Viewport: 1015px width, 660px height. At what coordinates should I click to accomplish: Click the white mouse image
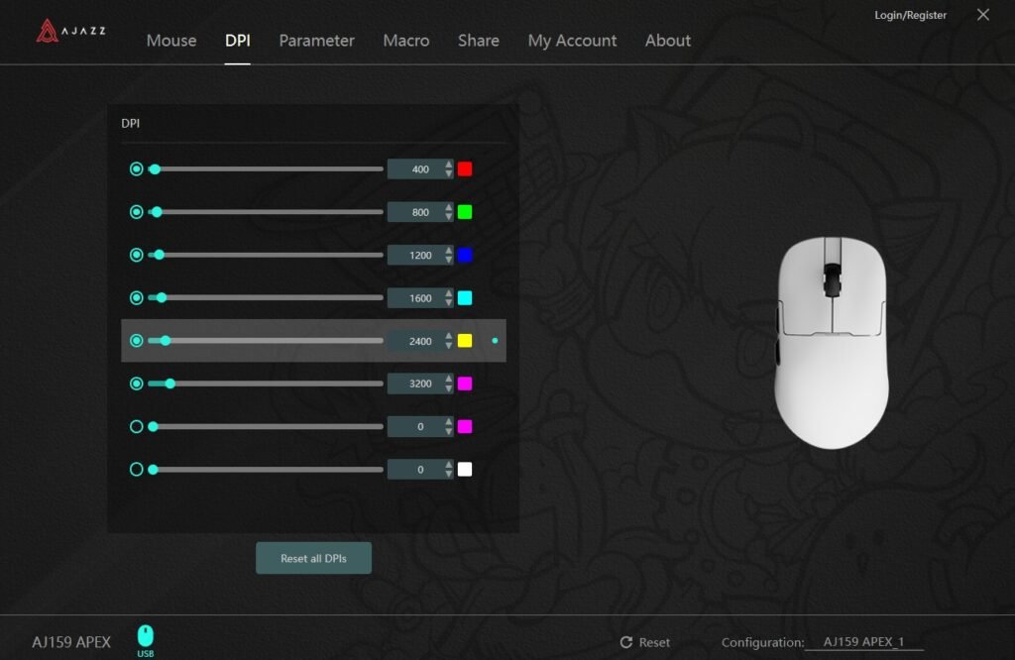(832, 342)
